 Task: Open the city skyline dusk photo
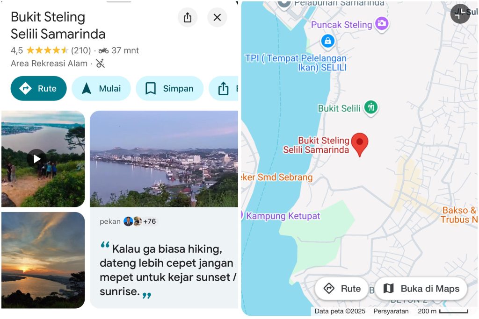click(x=164, y=159)
